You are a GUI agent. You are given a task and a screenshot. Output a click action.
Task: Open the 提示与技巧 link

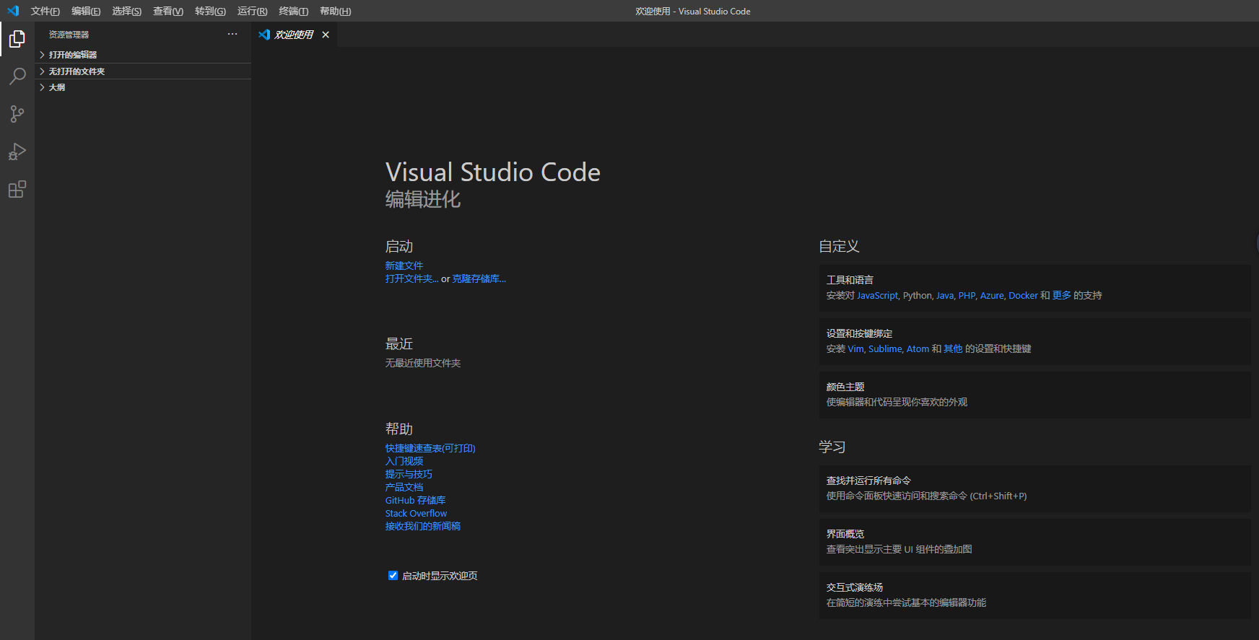tap(409, 474)
